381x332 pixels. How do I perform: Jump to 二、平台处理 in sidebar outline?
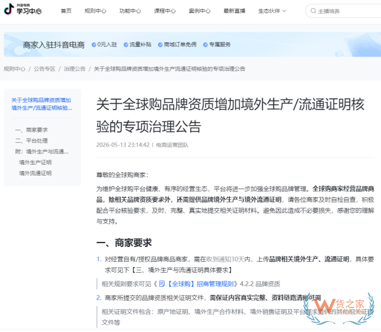pos(32,141)
